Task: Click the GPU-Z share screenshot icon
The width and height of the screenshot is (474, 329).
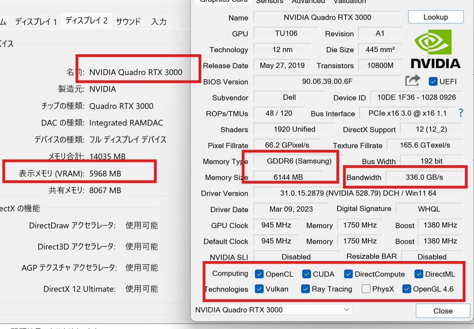Action: (x=412, y=81)
